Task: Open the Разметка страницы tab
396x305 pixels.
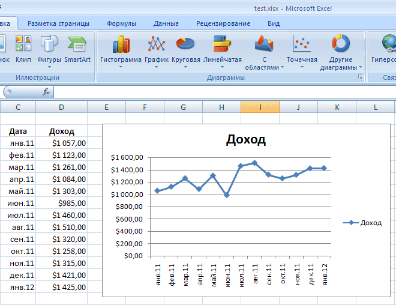Action: (x=58, y=23)
